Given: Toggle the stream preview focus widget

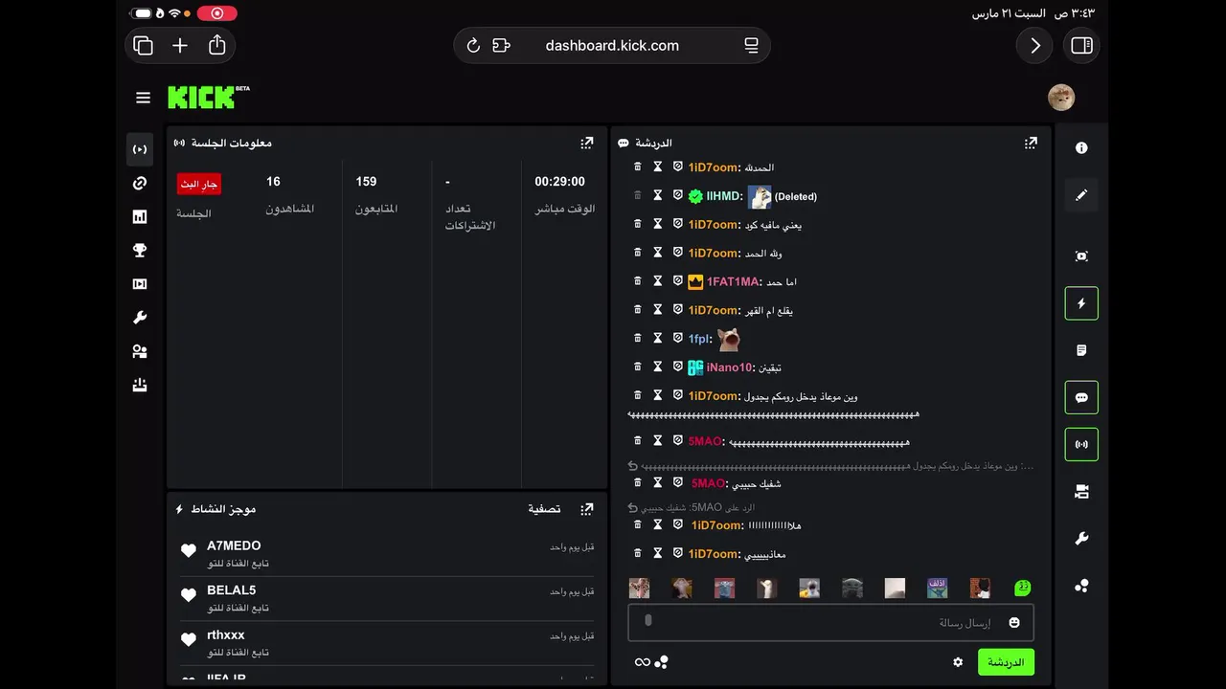Looking at the screenshot, I should click(x=1081, y=256).
